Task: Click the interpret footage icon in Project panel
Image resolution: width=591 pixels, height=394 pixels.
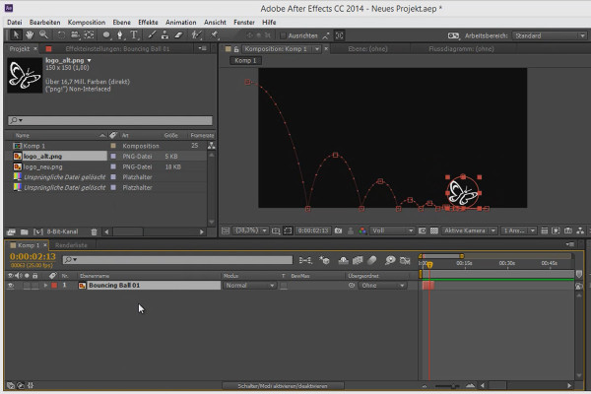Action: (x=11, y=231)
